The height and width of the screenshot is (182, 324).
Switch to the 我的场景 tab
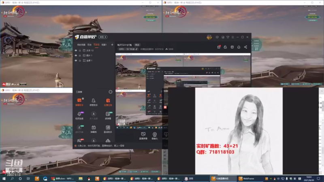click(x=81, y=44)
